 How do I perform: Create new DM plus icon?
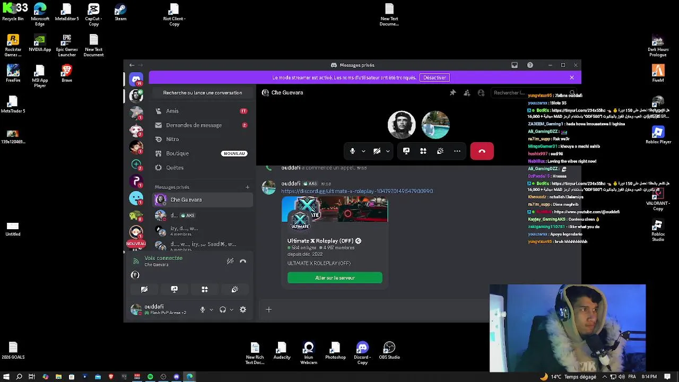247,187
